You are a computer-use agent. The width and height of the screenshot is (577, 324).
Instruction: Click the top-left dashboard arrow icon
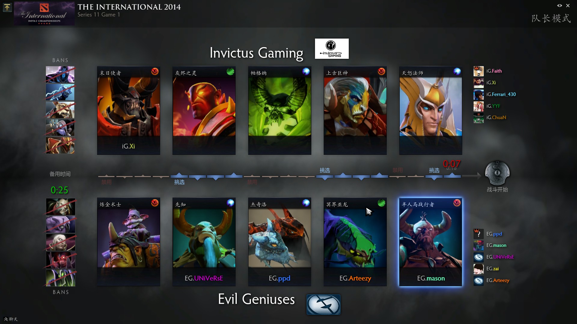7,7
